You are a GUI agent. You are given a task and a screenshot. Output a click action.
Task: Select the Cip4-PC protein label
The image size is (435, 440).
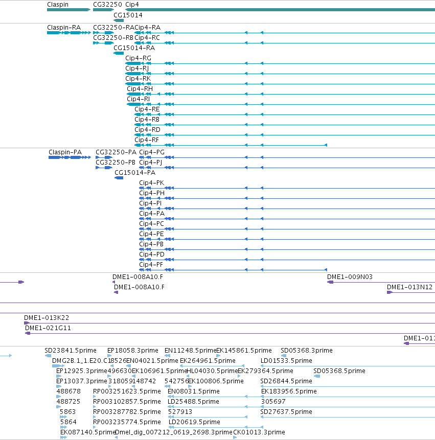click(151, 224)
